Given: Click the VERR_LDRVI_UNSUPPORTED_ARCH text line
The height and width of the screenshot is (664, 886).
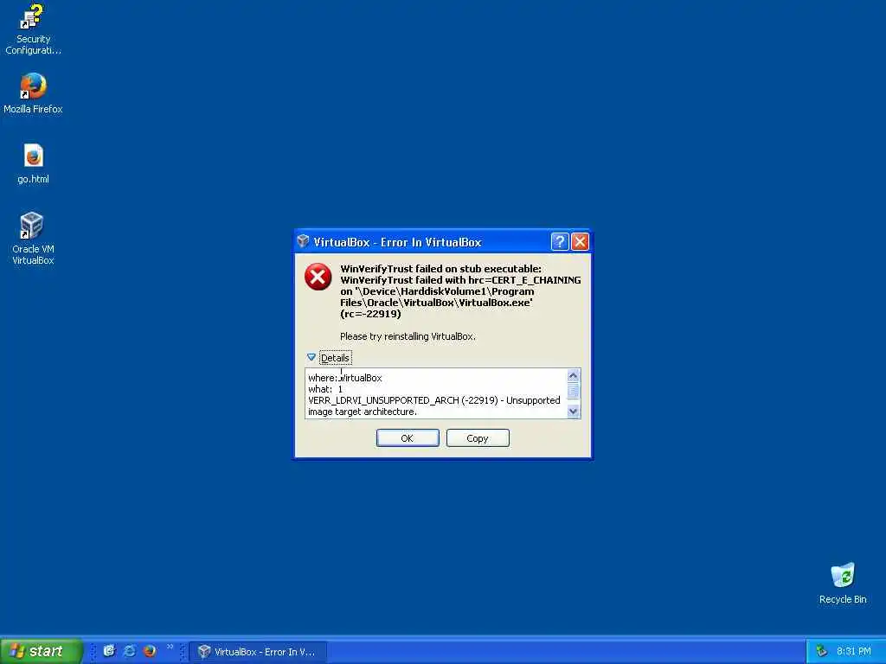Looking at the screenshot, I should [434, 400].
